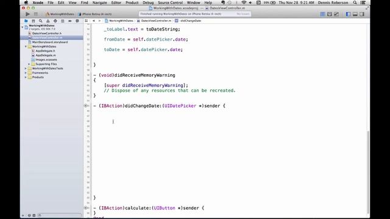The width and height of the screenshot is (390, 219).
Task: Go back in editor history
Action: 94,21
